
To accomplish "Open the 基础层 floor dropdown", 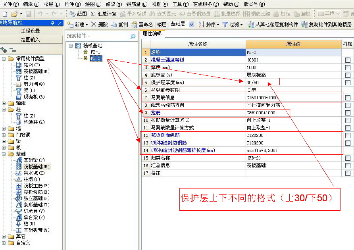I will coord(191,24).
